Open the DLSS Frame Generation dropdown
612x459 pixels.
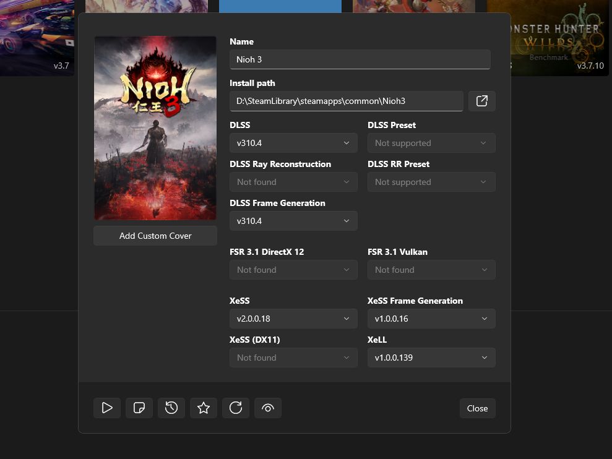pos(293,221)
